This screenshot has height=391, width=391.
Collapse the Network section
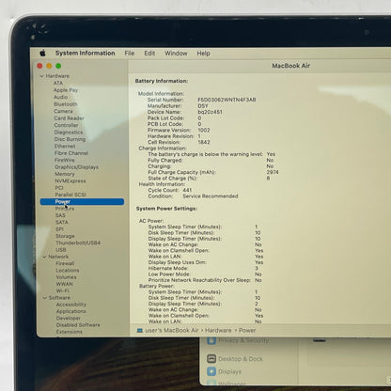click(x=44, y=257)
